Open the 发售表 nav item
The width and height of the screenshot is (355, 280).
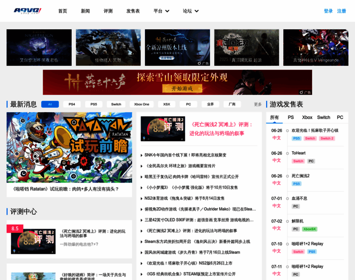point(133,11)
